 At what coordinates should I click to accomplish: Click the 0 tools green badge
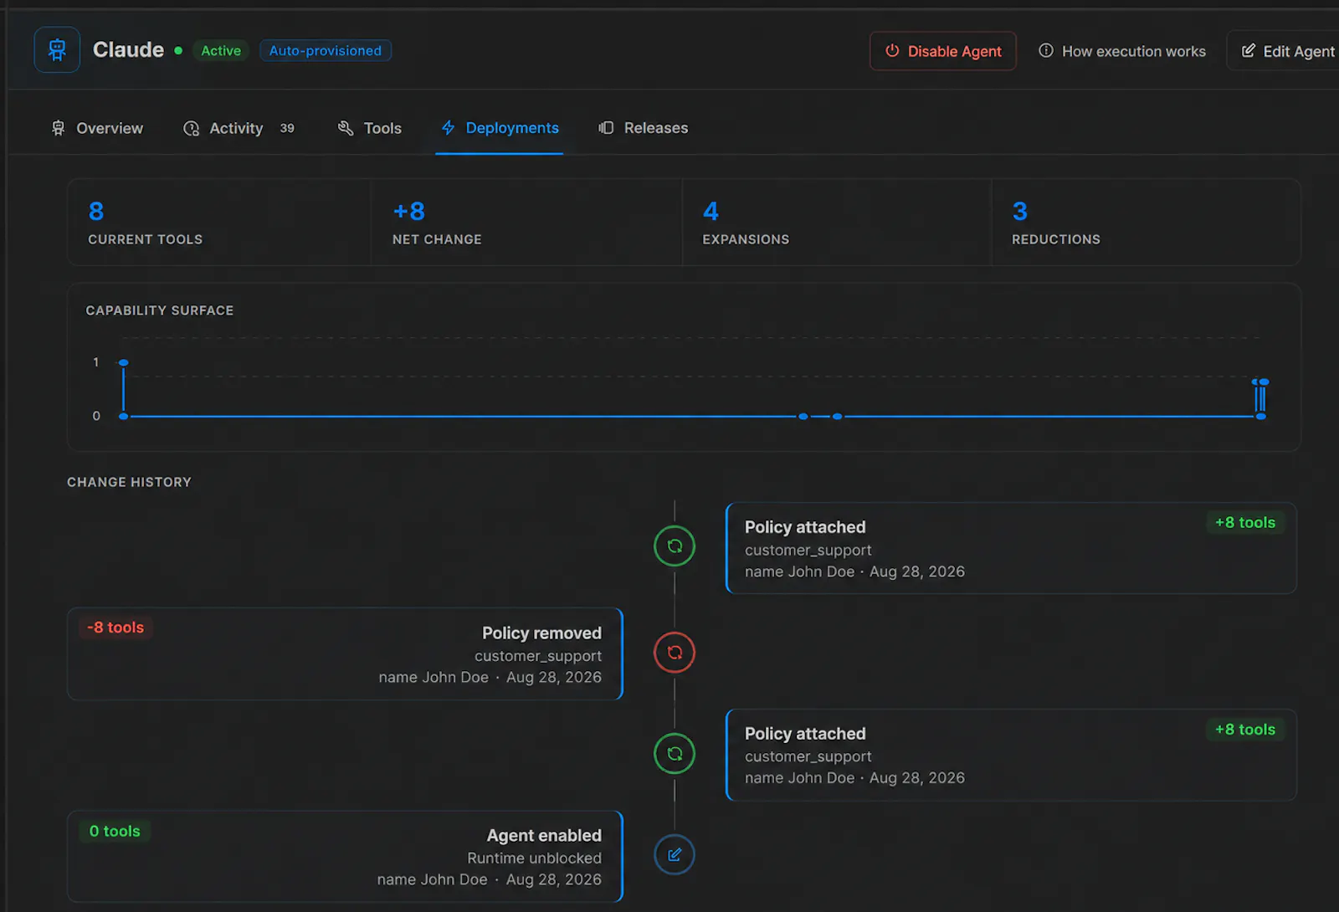115,831
